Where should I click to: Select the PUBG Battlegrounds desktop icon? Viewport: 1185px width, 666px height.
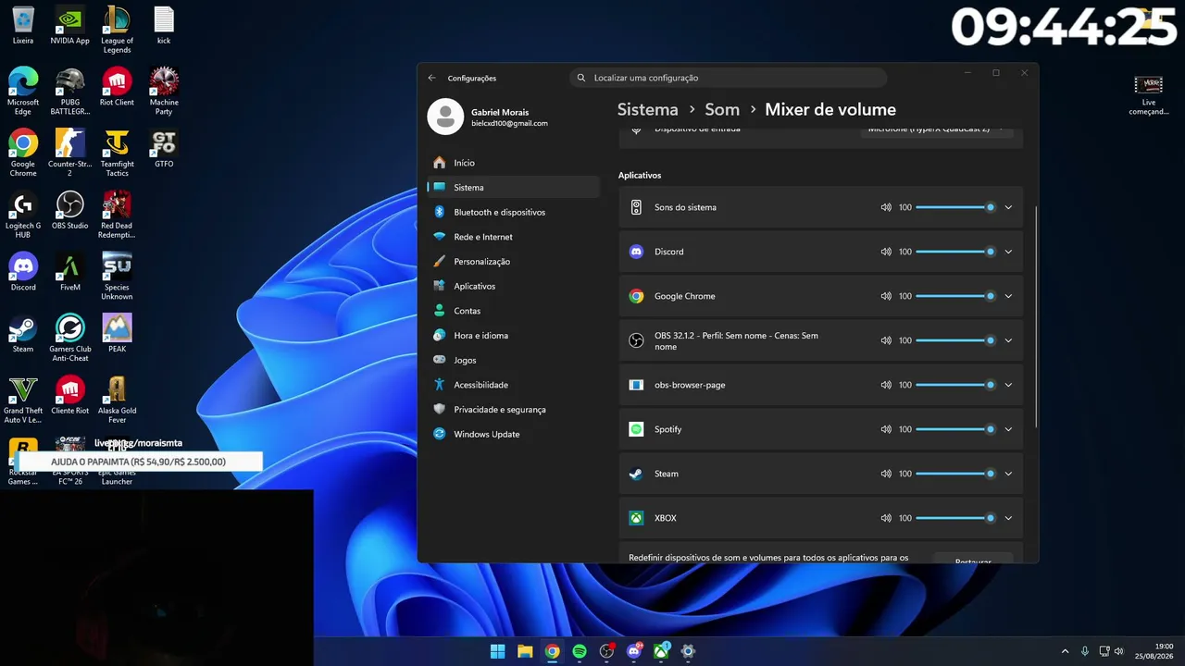coord(70,92)
